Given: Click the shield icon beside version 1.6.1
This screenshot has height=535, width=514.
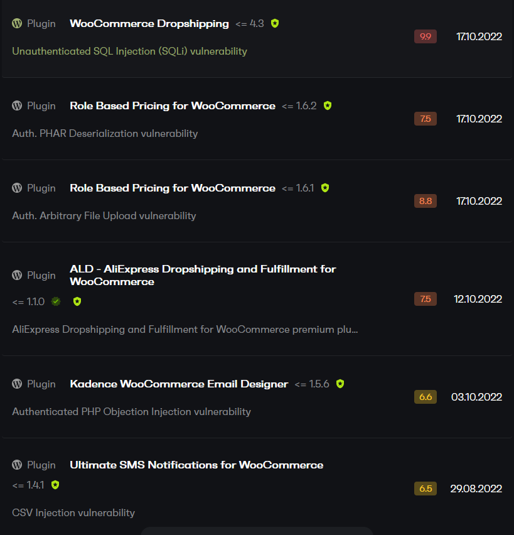Looking at the screenshot, I should [325, 188].
